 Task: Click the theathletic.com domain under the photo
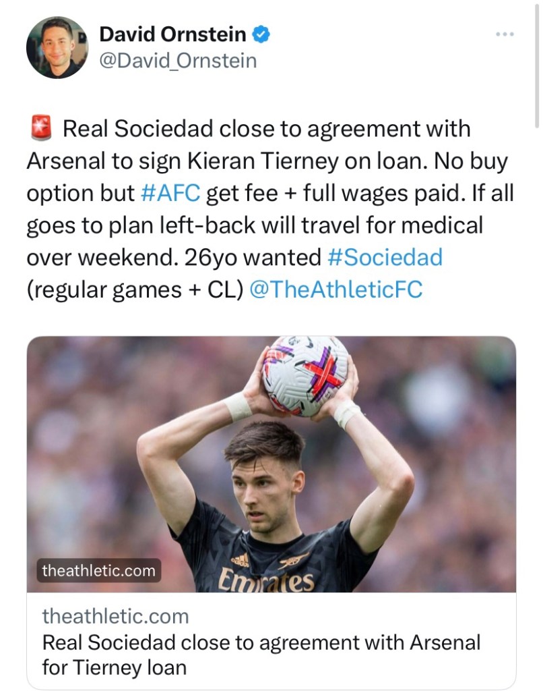[x=115, y=615]
